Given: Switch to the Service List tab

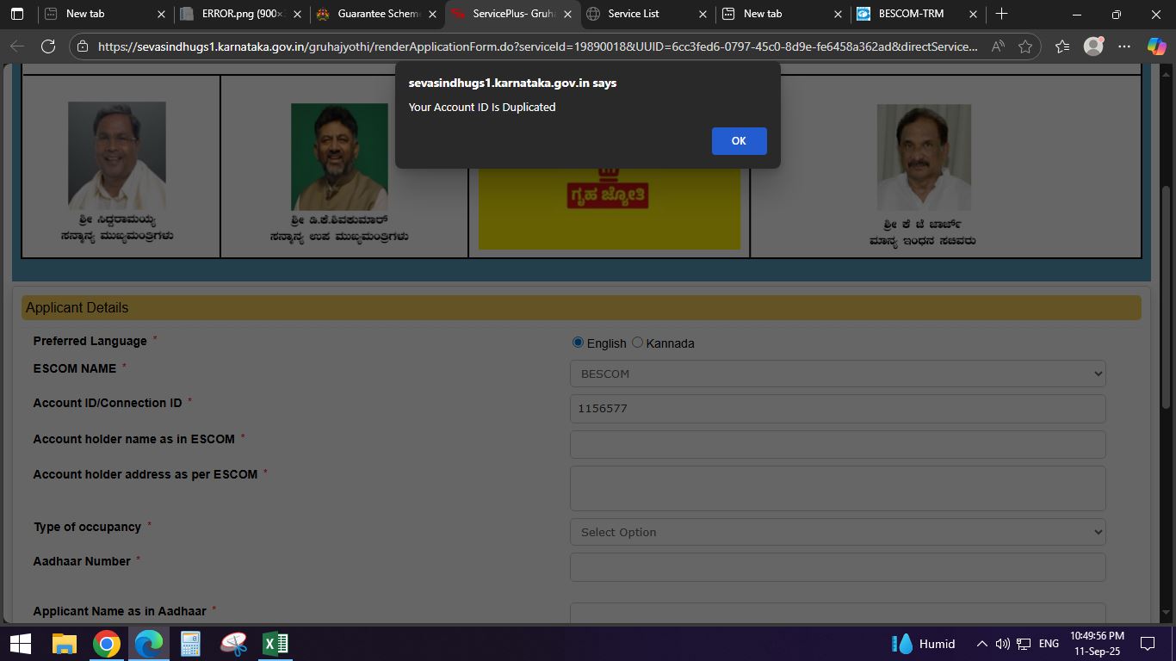Looking at the screenshot, I should tap(647, 14).
